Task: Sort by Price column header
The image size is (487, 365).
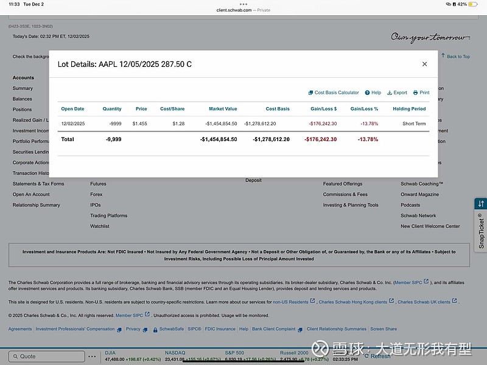Action: pos(141,109)
